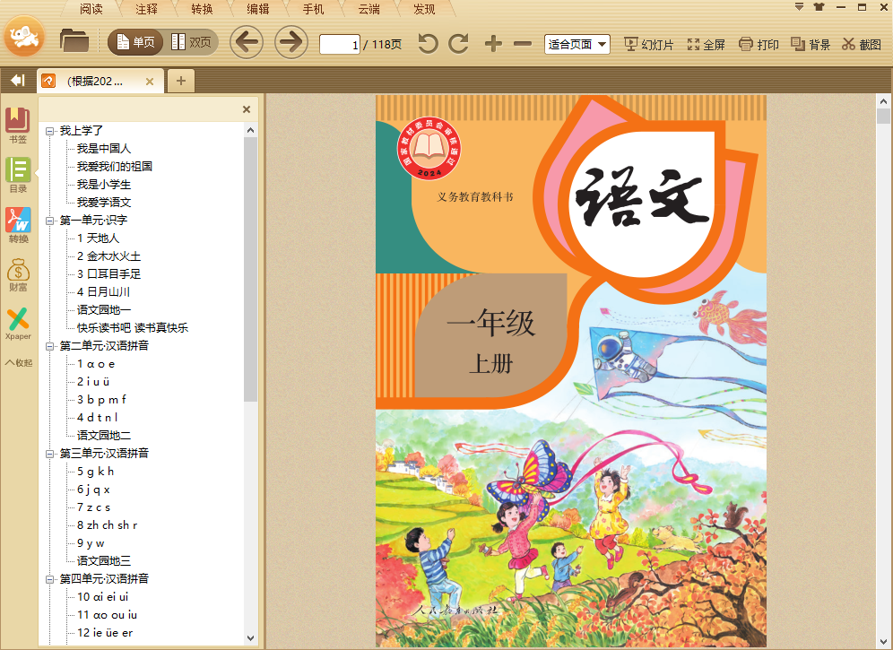Open 目录 outline sidebar panel

tap(18, 176)
